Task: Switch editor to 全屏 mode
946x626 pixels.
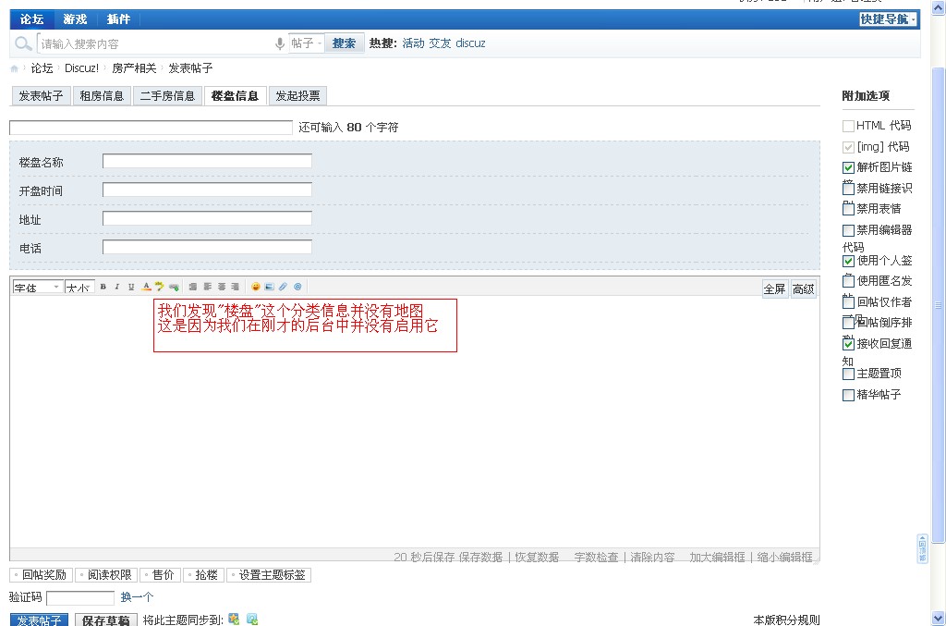Action: 775,289
